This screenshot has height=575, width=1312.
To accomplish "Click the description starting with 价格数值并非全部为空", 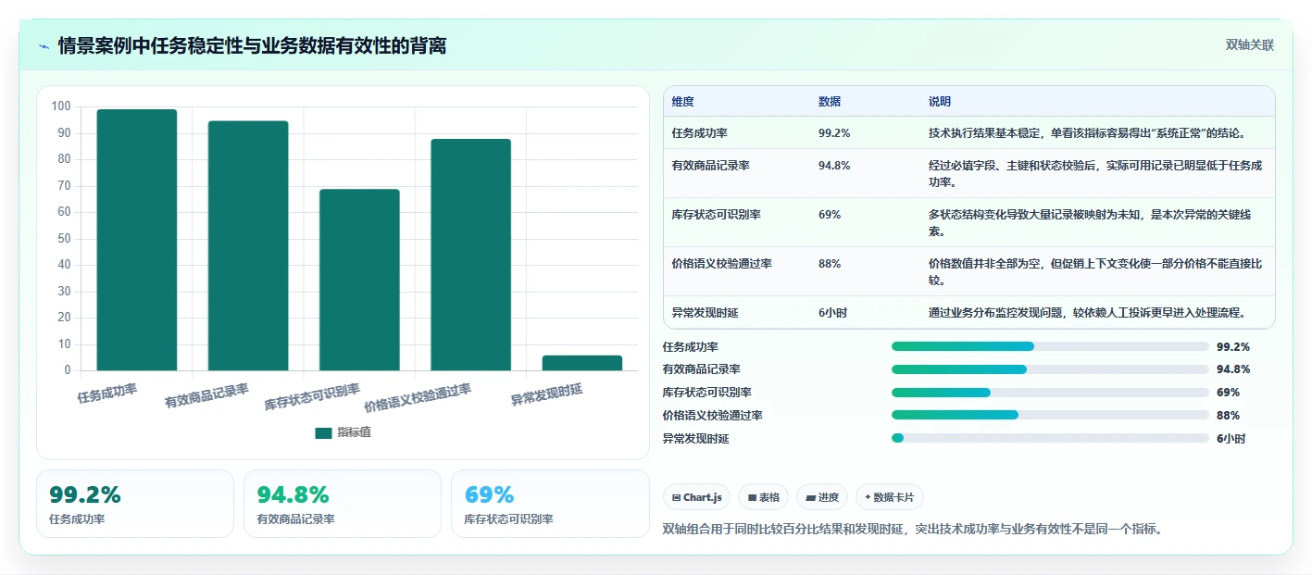I will 1095,271.
